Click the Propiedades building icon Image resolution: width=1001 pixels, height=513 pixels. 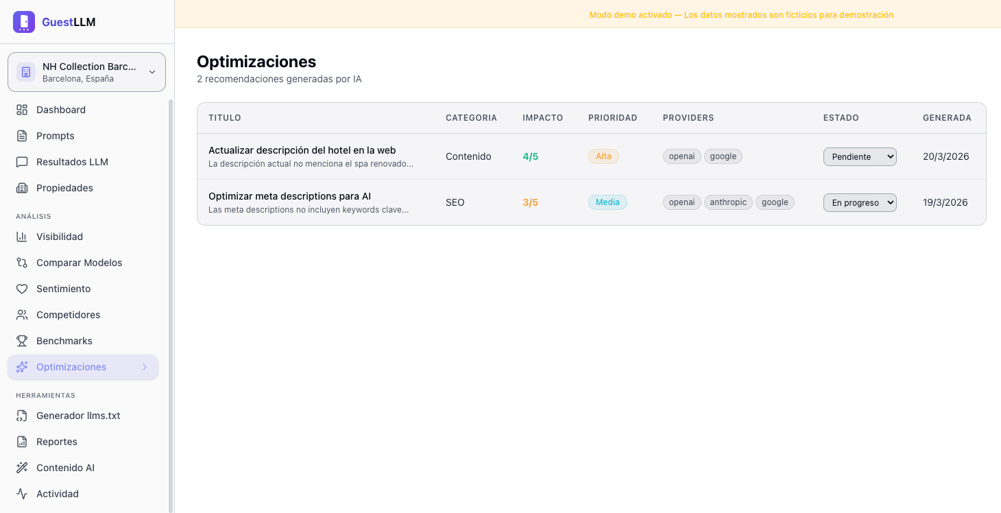(x=23, y=188)
